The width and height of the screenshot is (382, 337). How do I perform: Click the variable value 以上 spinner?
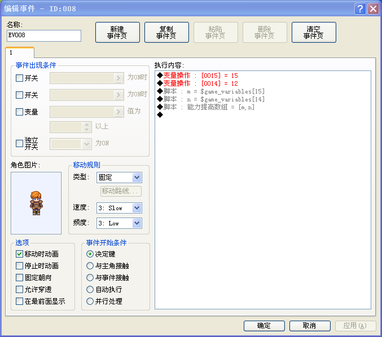tap(86, 127)
